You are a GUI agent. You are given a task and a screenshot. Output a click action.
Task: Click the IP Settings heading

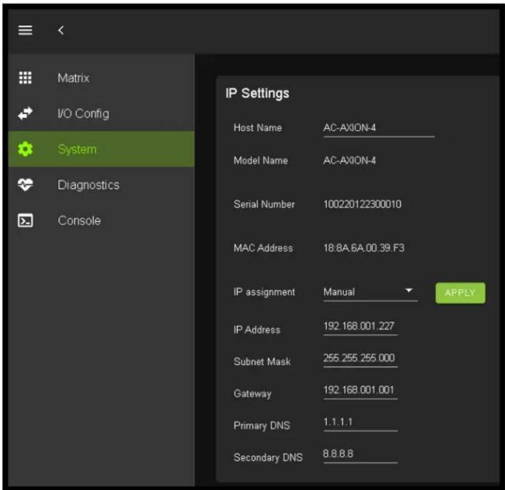click(258, 93)
